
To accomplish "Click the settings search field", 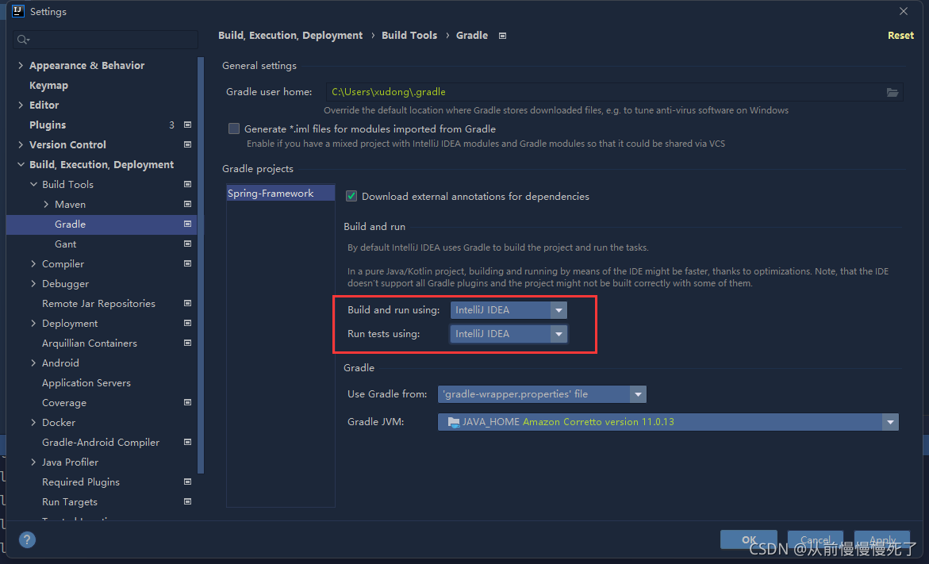I will coord(106,40).
